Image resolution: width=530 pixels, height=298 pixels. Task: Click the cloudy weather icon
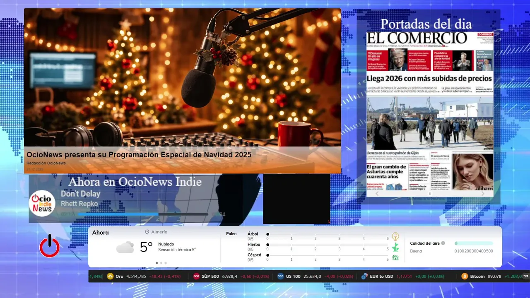125,247
